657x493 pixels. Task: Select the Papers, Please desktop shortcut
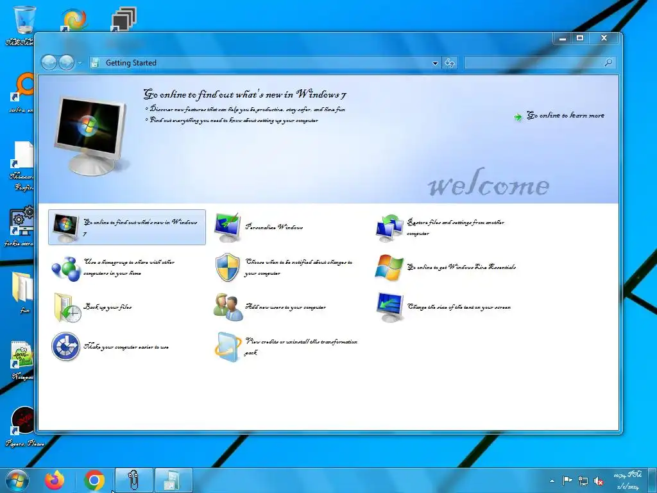(x=23, y=420)
